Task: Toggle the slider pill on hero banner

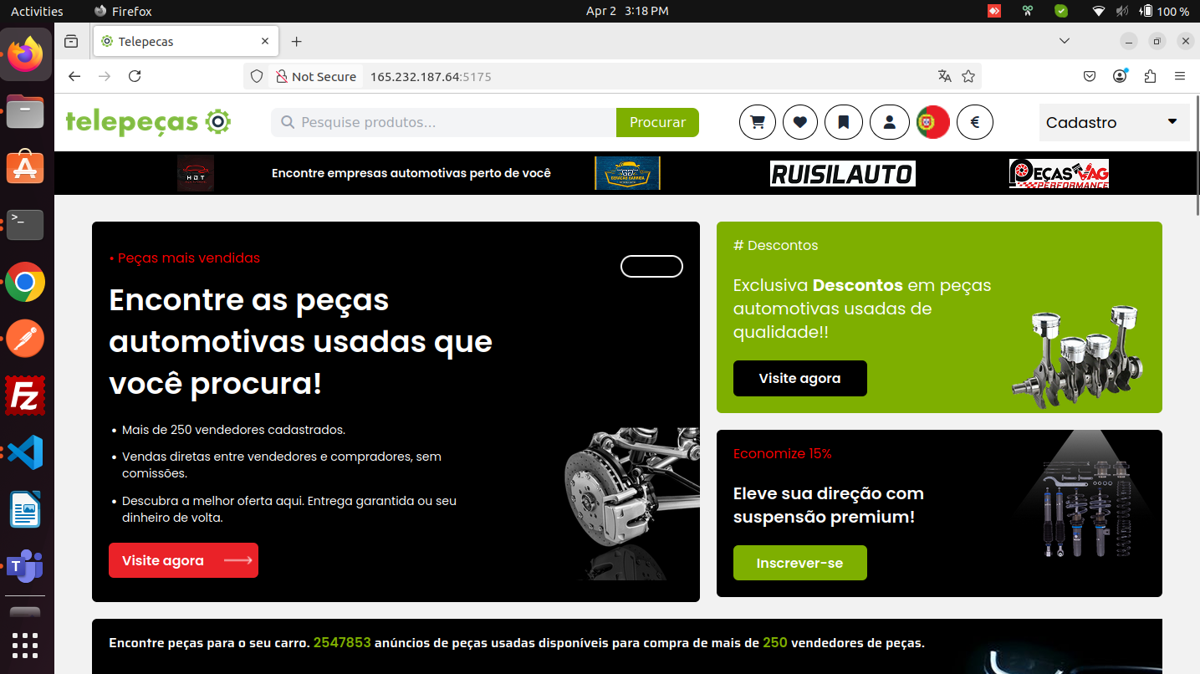Action: (x=651, y=266)
